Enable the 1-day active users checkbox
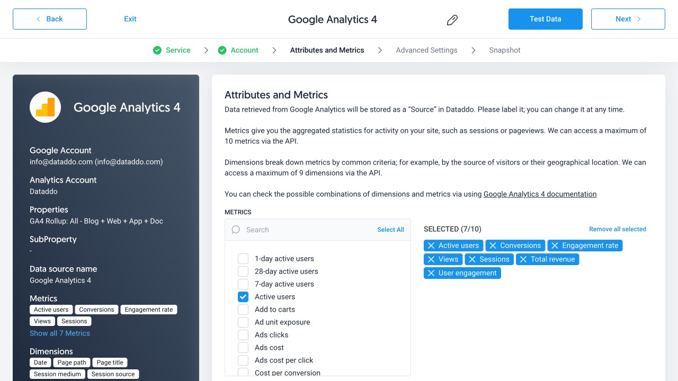This screenshot has width=678, height=381. click(x=243, y=259)
